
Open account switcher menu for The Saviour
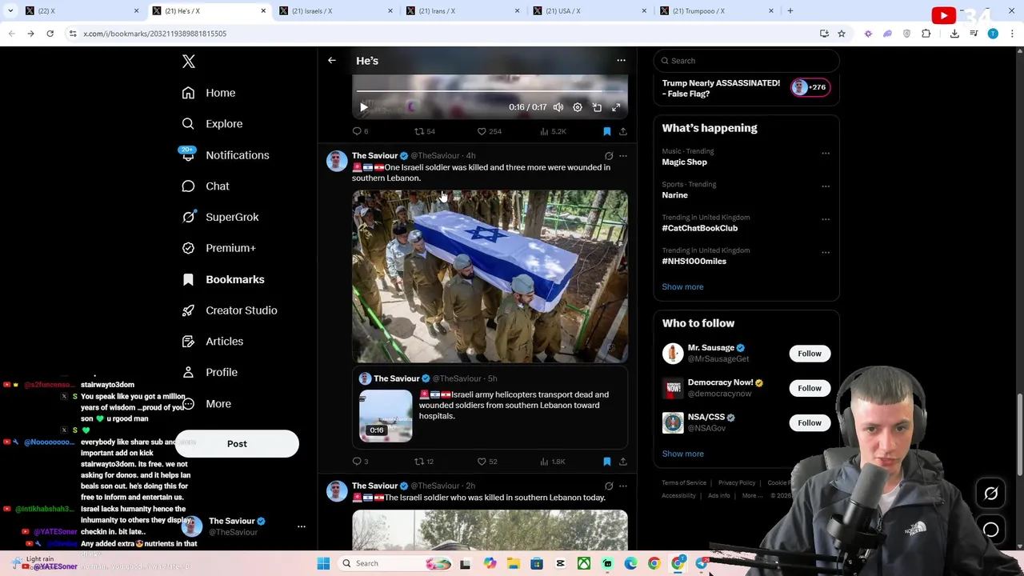pos(302,526)
